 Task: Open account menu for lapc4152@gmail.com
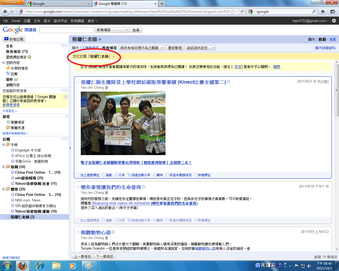click(x=310, y=21)
